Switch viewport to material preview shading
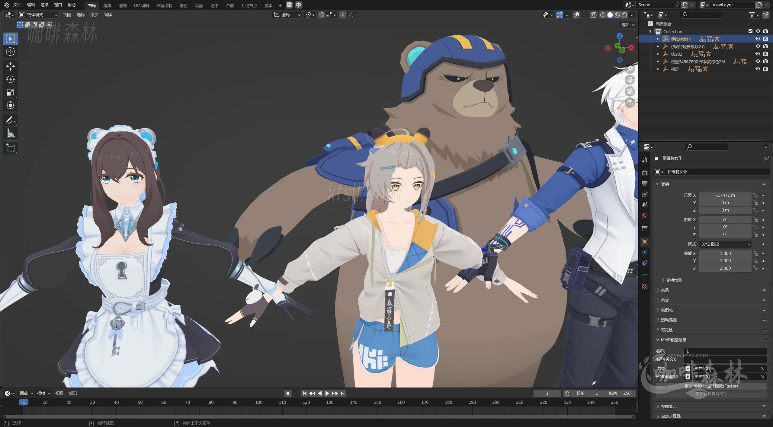 (617, 15)
